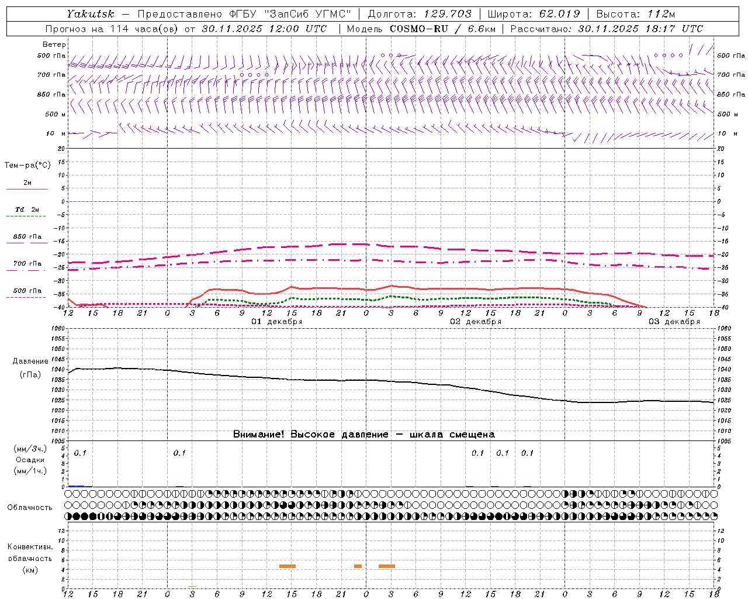Screen dimensions: 748x599
Task: Click the "(км)" unit under convective cloud label
Action: point(30,570)
